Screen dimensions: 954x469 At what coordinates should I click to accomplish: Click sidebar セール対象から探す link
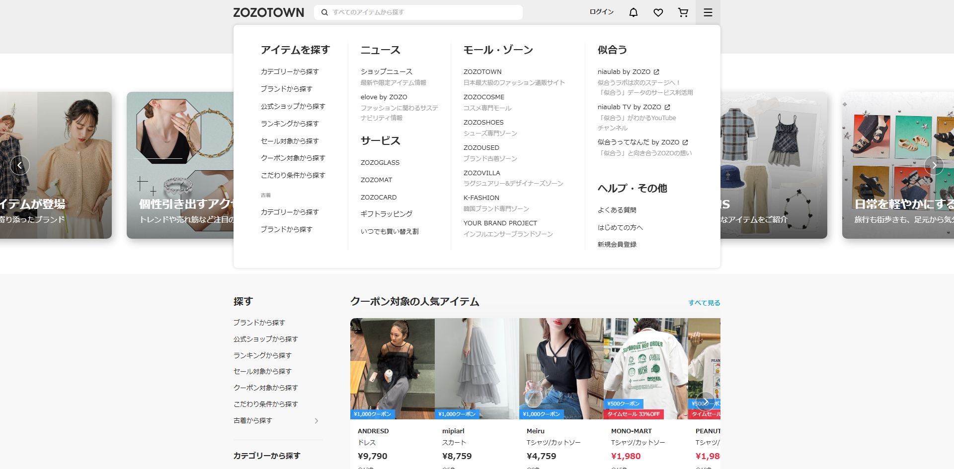point(262,371)
